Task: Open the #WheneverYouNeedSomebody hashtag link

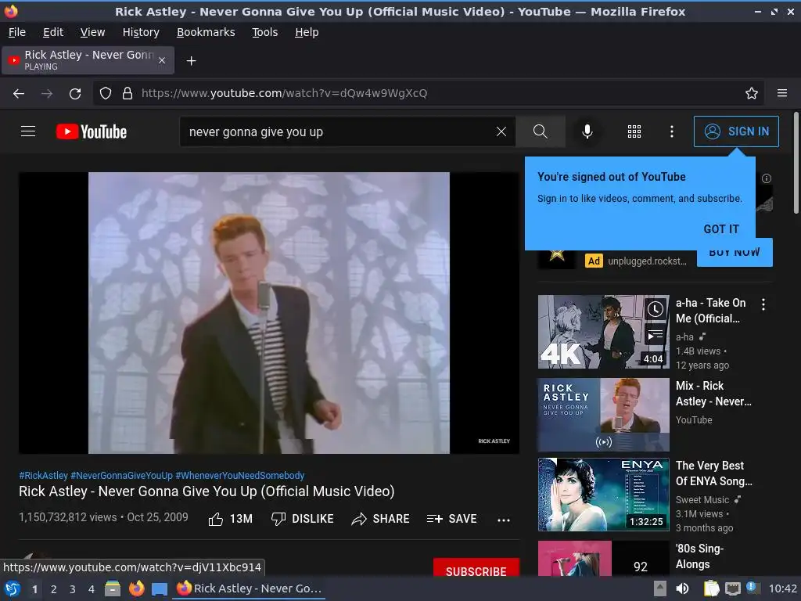Action: (x=240, y=475)
